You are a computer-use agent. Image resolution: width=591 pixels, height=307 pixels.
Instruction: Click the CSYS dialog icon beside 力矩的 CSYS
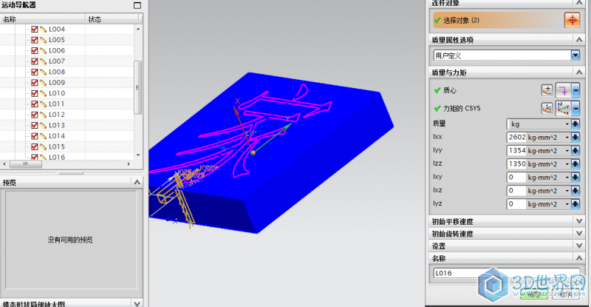coord(547,109)
